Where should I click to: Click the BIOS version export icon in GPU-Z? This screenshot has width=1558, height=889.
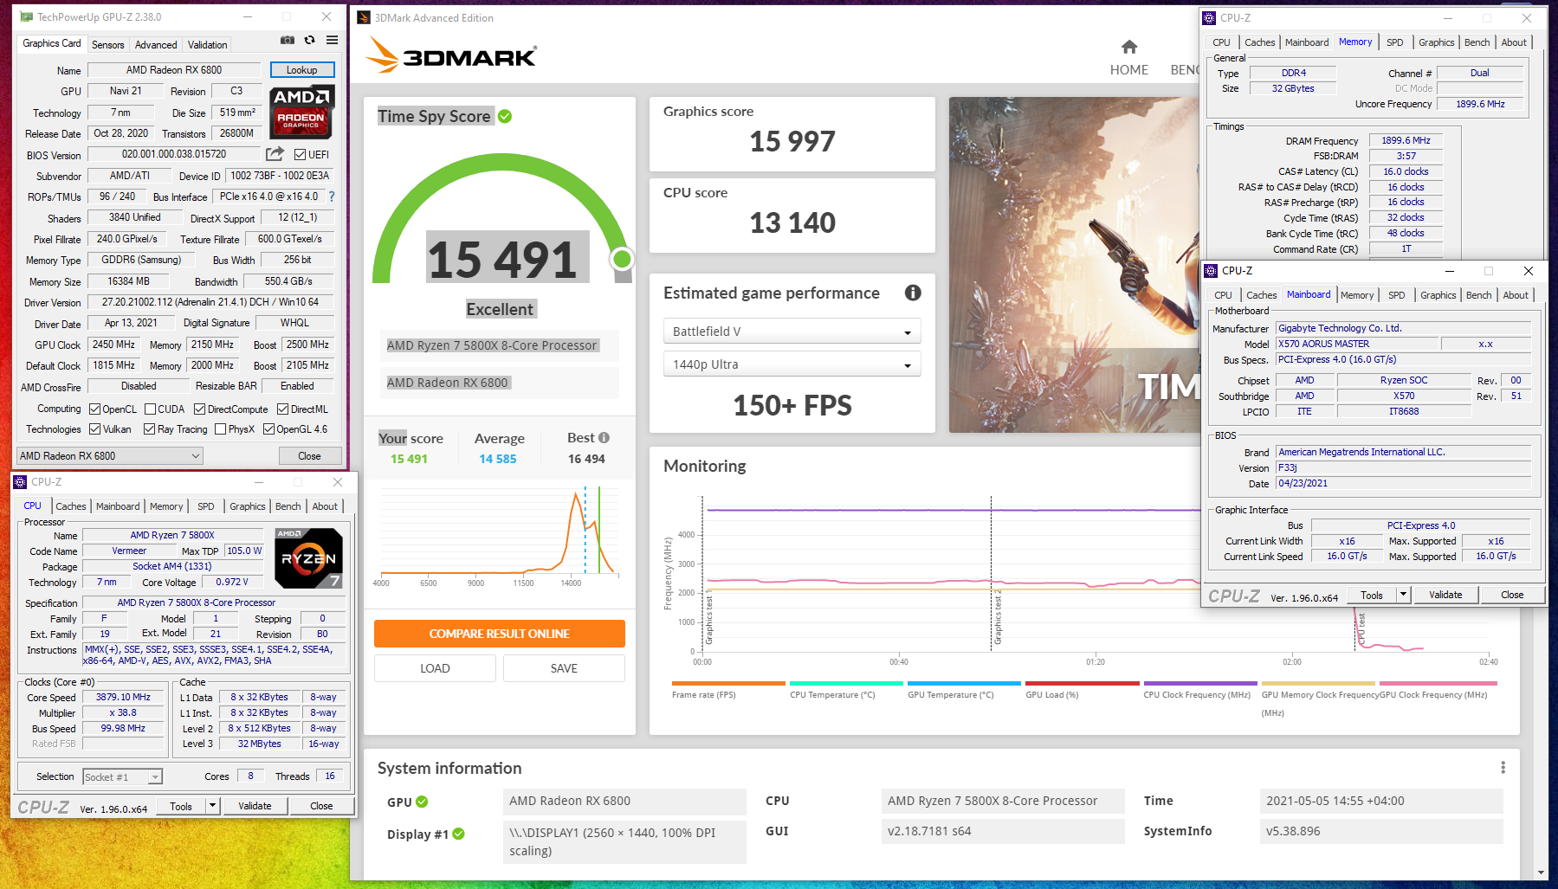[275, 154]
